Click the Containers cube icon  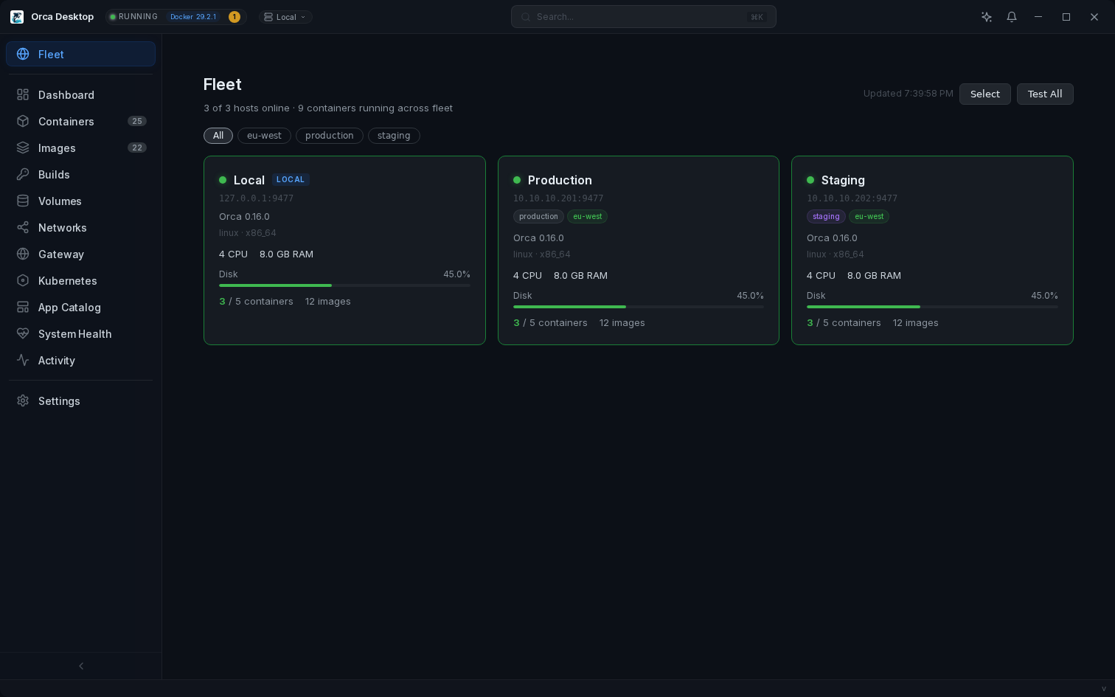(x=23, y=121)
